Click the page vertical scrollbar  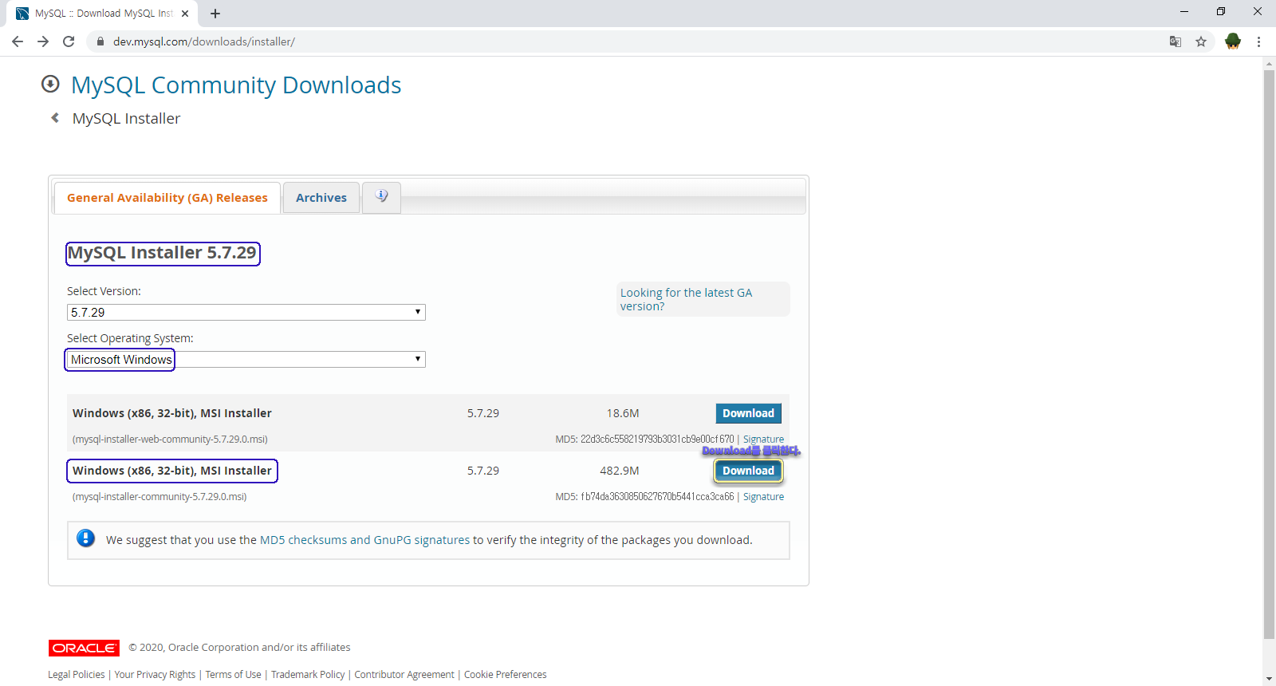(1269, 355)
